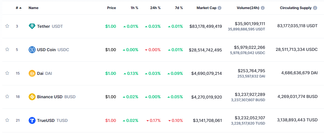The width and height of the screenshot is (324, 138).
Task: Click the Dai coin logo icon
Action: click(x=32, y=73)
